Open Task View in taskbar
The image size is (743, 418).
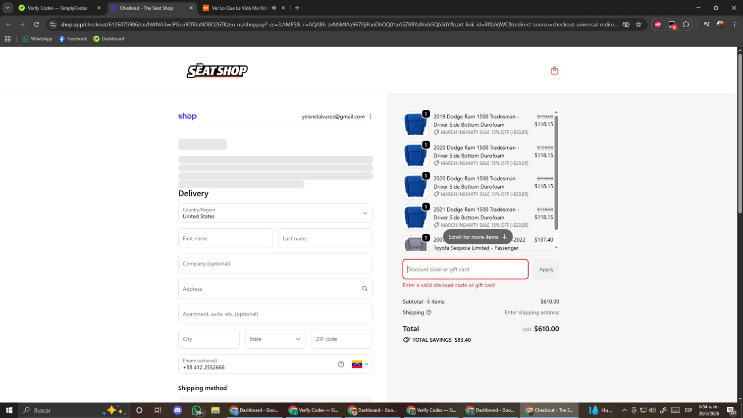(158, 410)
